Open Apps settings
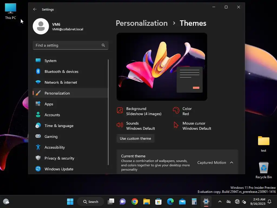The width and height of the screenshot is (277, 208). click(x=71, y=104)
